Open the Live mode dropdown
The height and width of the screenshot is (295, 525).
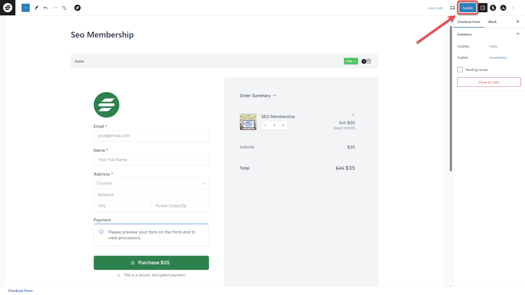click(x=351, y=61)
